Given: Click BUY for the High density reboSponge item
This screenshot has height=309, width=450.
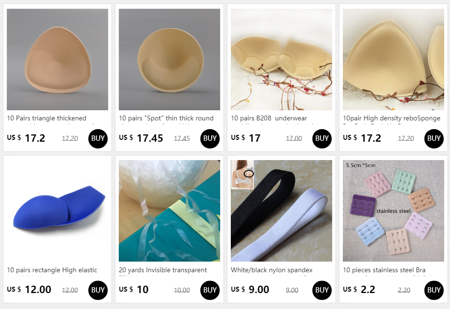Looking at the screenshot, I should (x=434, y=139).
